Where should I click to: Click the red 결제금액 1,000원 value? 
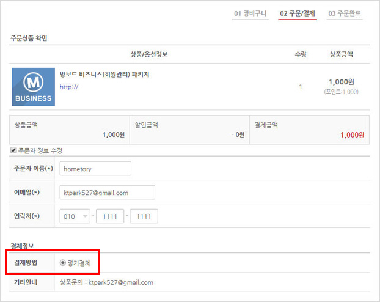352,135
